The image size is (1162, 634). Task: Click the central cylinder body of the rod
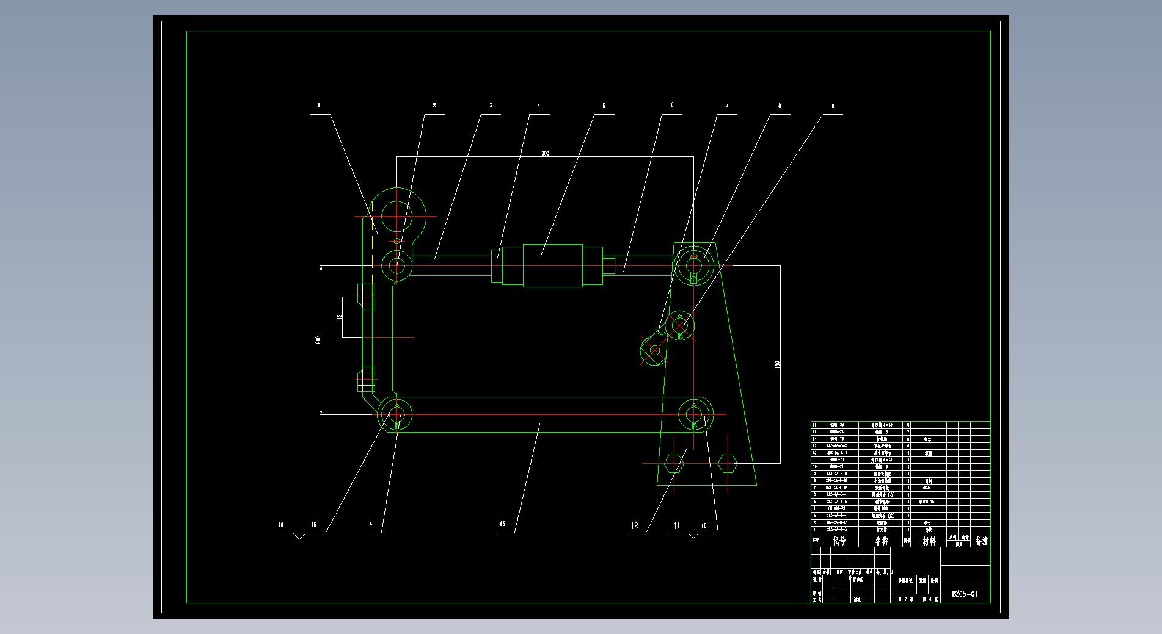[552, 265]
